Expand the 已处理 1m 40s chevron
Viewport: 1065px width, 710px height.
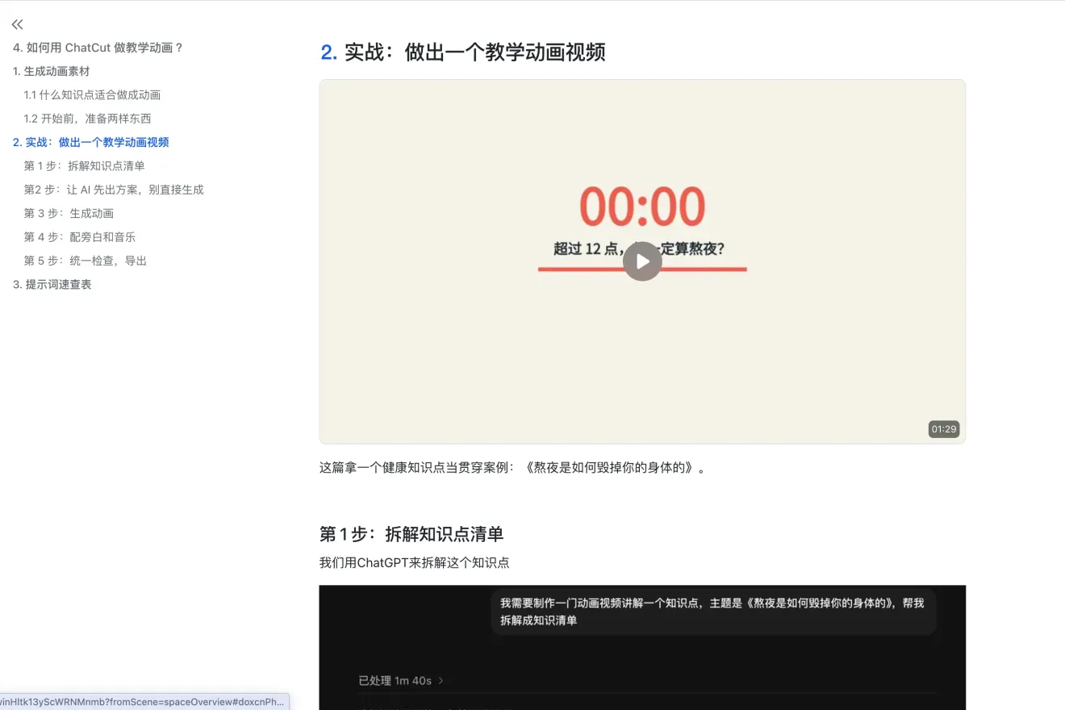click(x=441, y=681)
